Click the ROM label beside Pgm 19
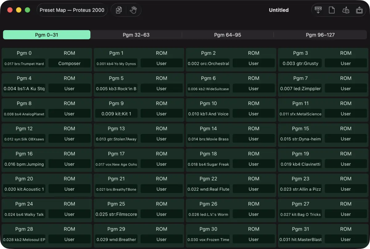370x249 pixels. 346,154
